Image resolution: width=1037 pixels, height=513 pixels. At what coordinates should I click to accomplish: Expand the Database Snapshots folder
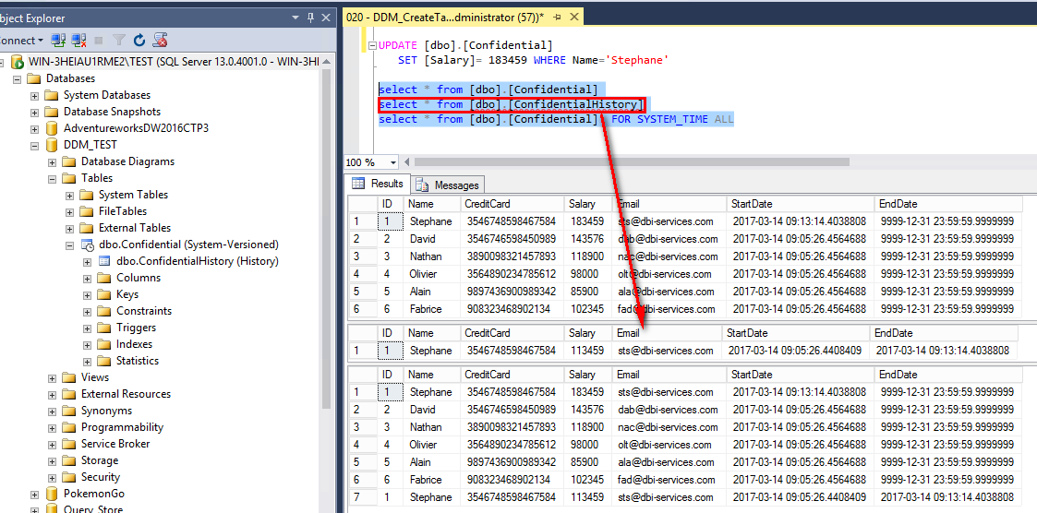coord(34,112)
